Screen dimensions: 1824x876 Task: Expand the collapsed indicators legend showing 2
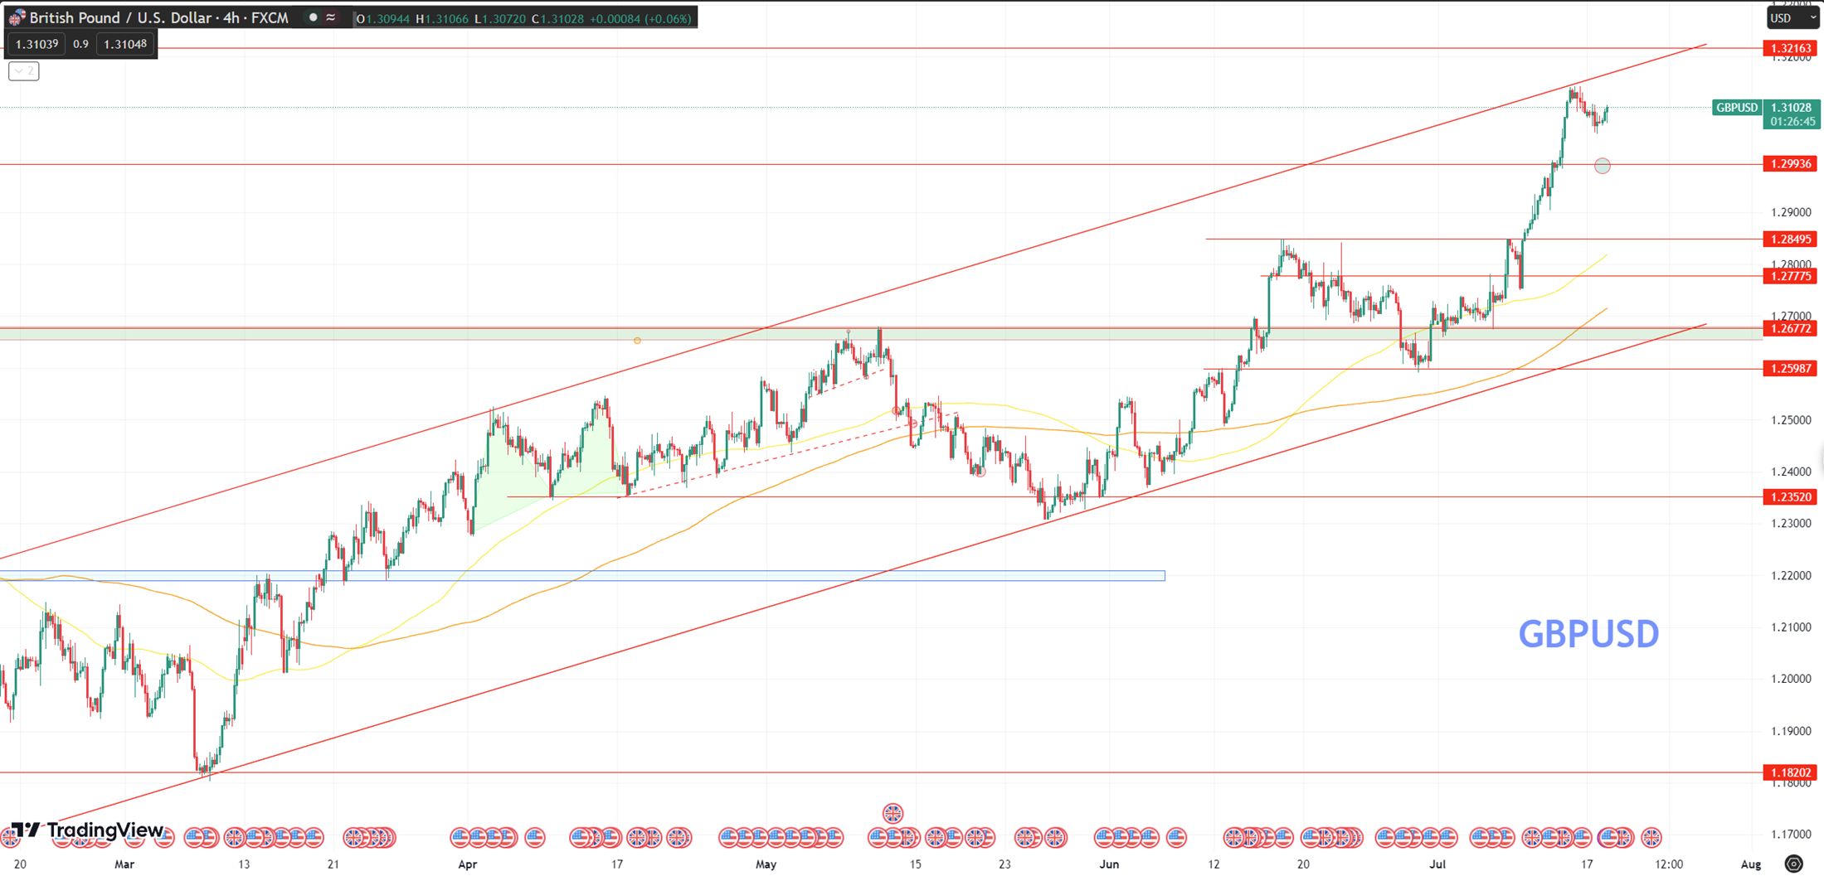pyautogui.click(x=24, y=71)
